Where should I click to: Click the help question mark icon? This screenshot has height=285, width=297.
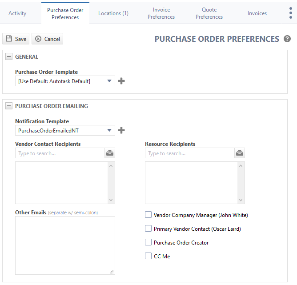[287, 39]
